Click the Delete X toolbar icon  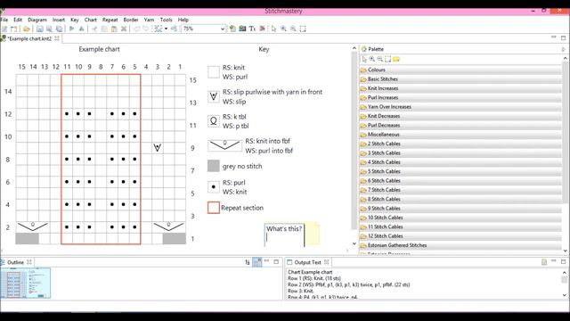(124, 29)
